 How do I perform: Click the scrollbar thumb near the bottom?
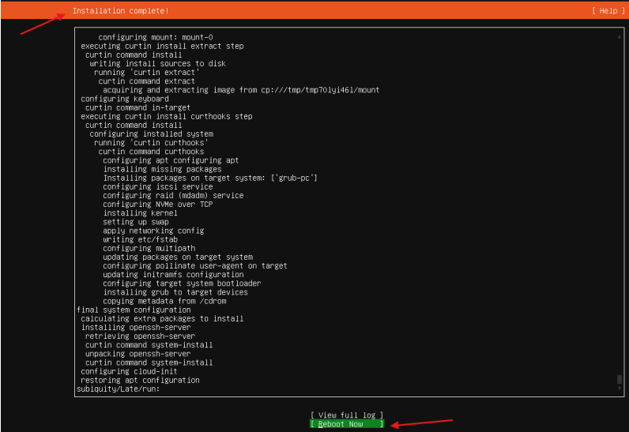(619, 380)
